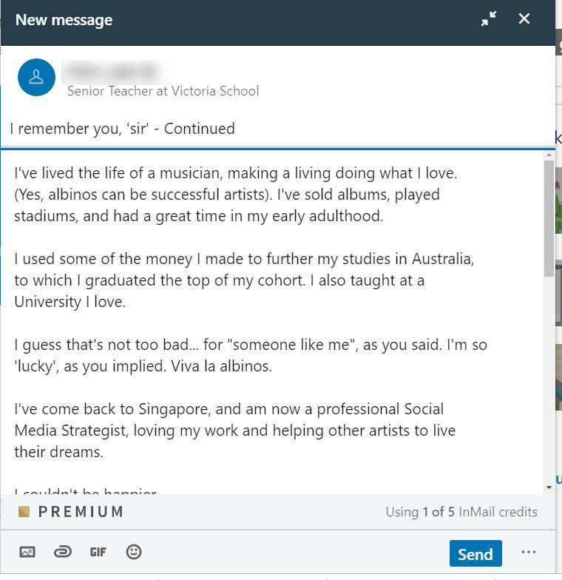Collapse the New message window

click(488, 18)
